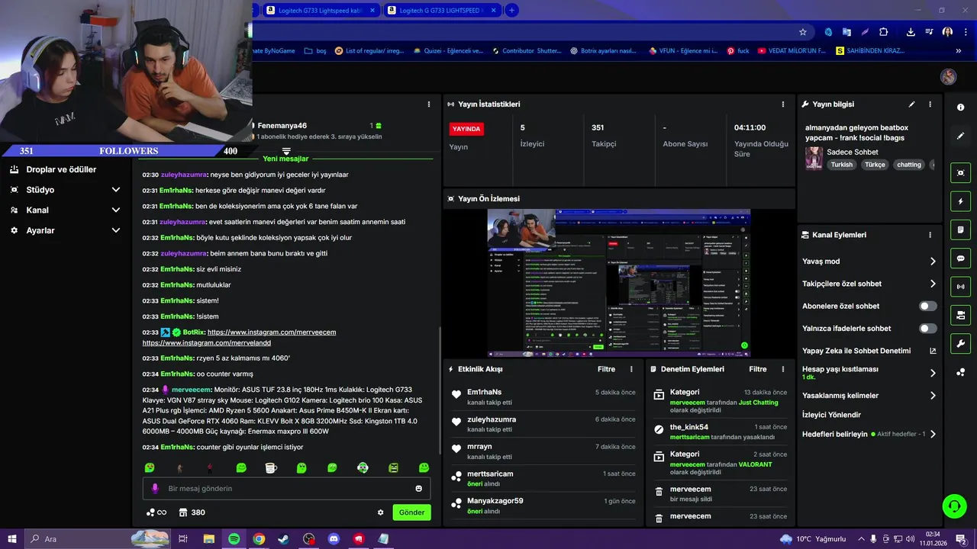Toggle the activity feed lightning panel icon
The image size is (977, 549).
click(x=960, y=201)
